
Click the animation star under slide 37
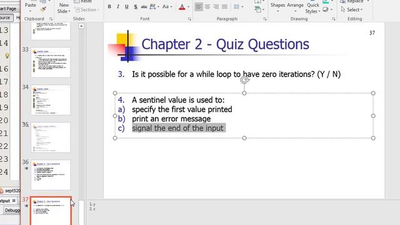[26, 206]
